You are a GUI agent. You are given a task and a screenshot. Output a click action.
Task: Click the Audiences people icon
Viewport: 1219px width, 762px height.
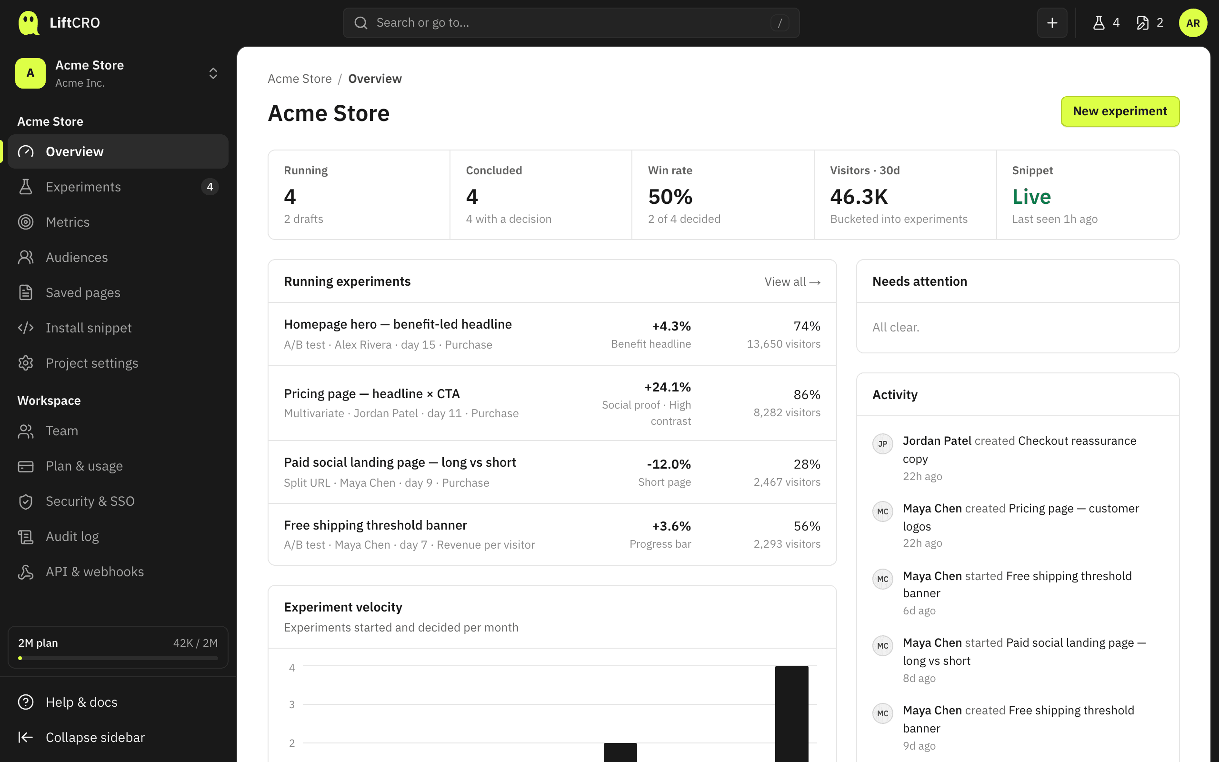(x=26, y=258)
